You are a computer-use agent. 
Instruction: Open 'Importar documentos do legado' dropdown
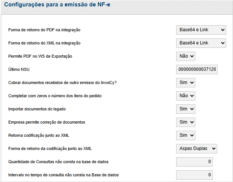coord(186,109)
